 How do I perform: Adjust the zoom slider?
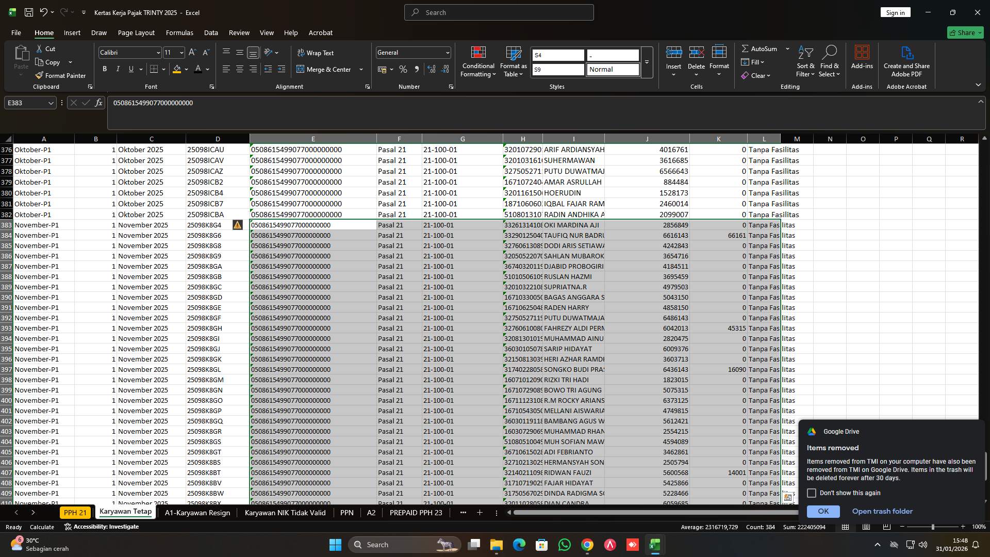(933, 527)
